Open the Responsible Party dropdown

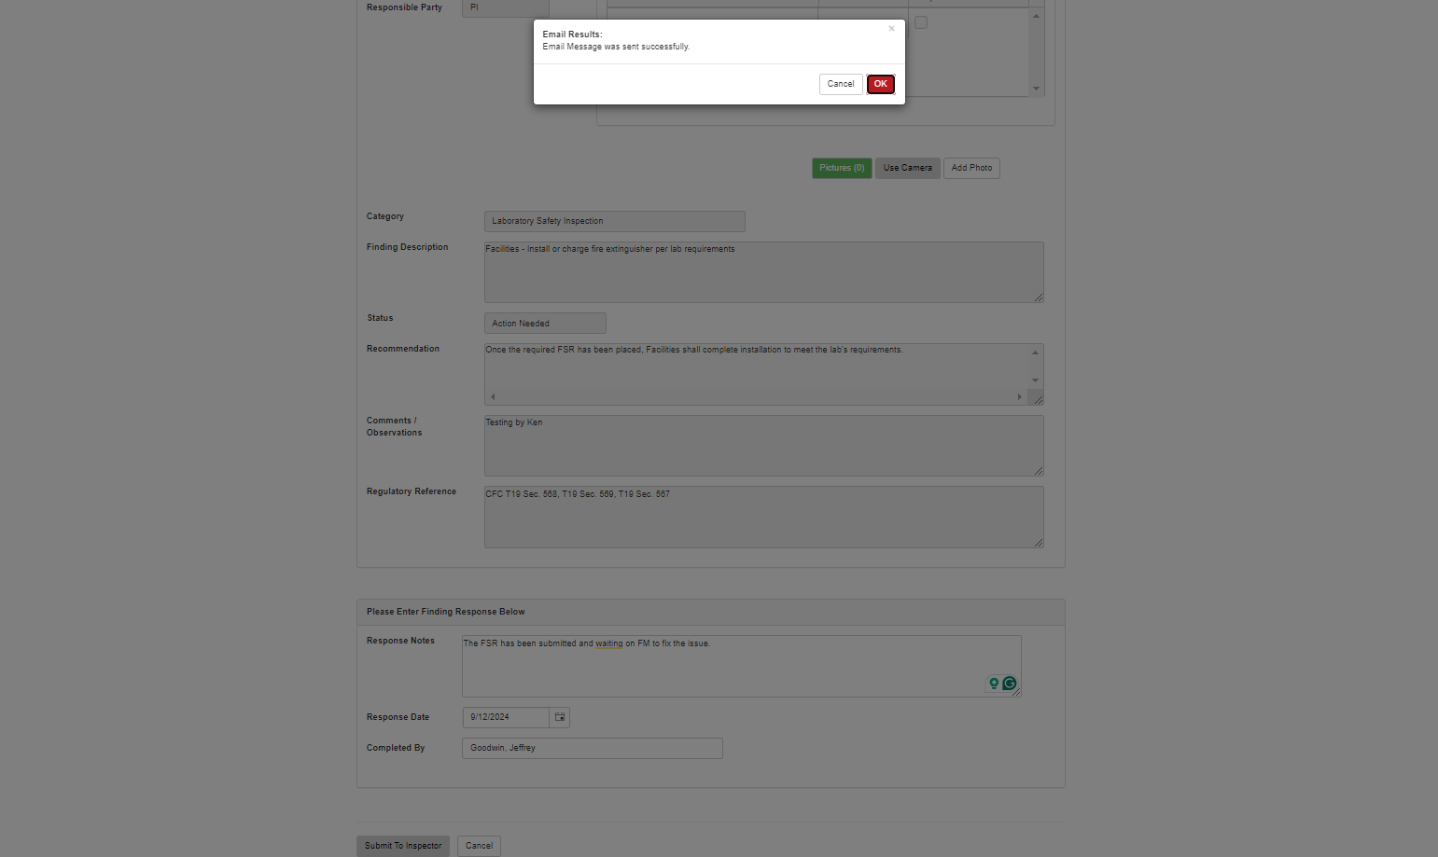(x=505, y=7)
